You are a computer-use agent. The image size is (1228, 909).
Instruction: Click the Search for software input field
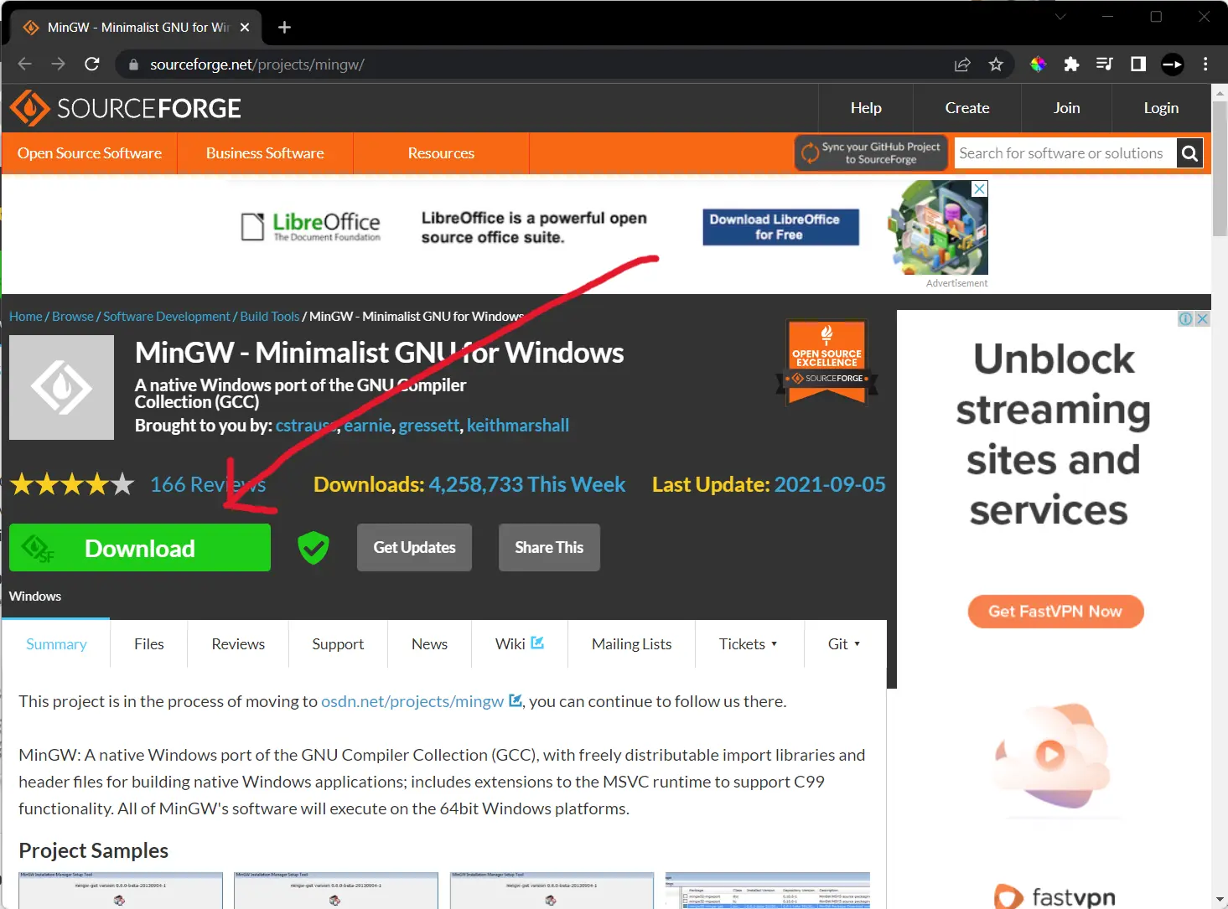[x=1065, y=153]
